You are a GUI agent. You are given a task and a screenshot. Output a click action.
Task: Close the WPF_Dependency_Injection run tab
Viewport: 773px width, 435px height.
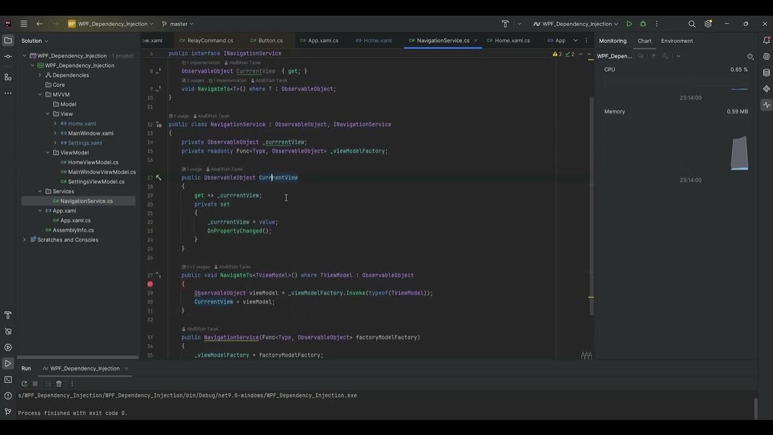tap(126, 369)
